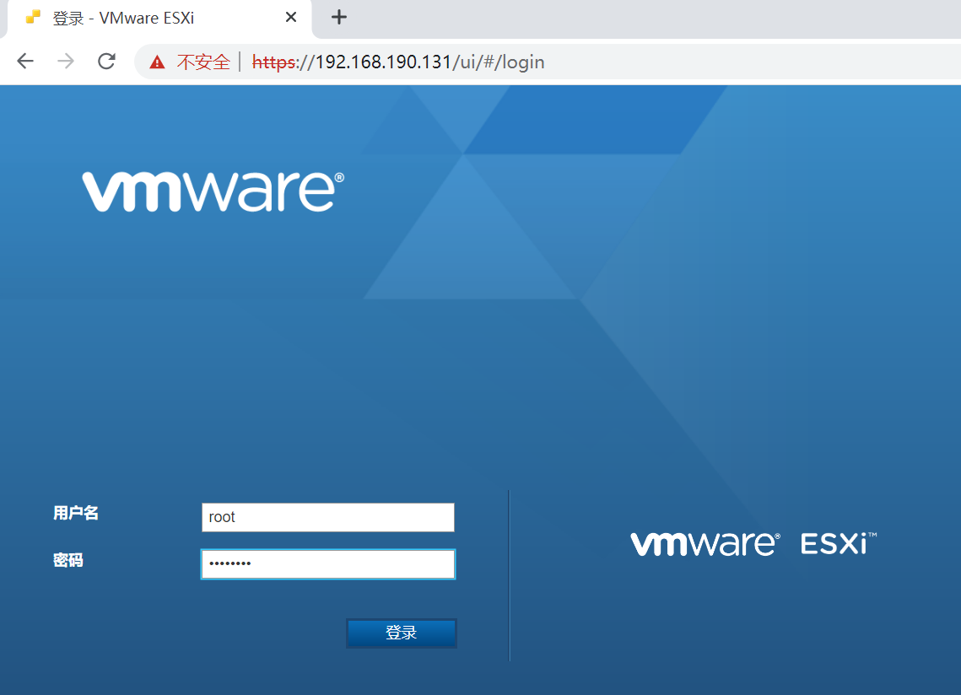The width and height of the screenshot is (961, 695).
Task: Reload the page with the refresh icon
Action: (x=106, y=62)
